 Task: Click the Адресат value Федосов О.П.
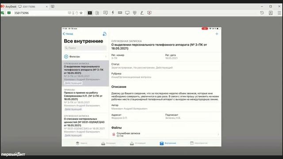click(119, 118)
